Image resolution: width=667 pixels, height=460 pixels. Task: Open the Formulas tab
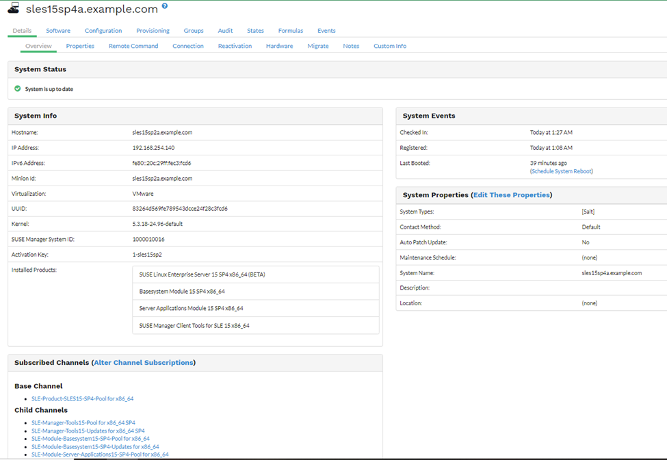click(x=291, y=31)
